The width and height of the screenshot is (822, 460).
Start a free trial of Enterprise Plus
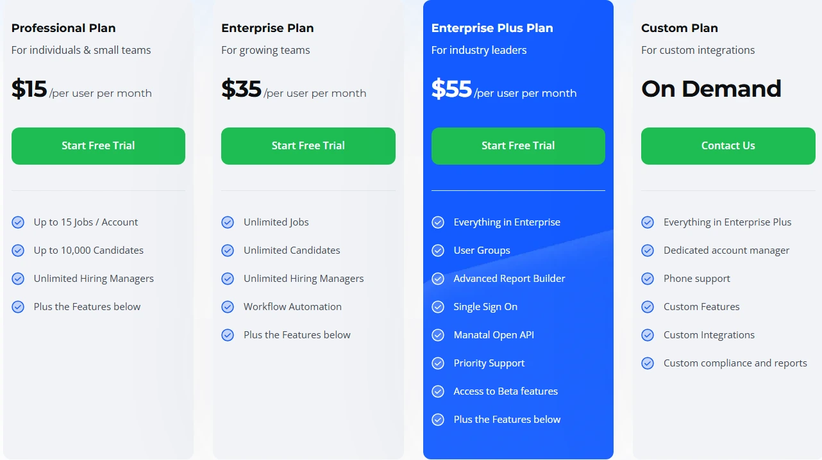click(518, 145)
